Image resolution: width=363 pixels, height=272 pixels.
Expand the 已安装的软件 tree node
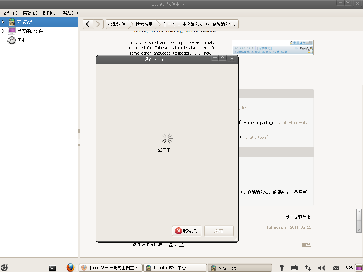(3, 31)
